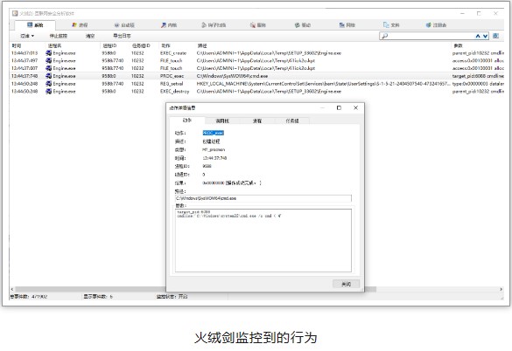
Task: Open the 驱动 (Drivers) tab icon
Action: click(x=298, y=25)
